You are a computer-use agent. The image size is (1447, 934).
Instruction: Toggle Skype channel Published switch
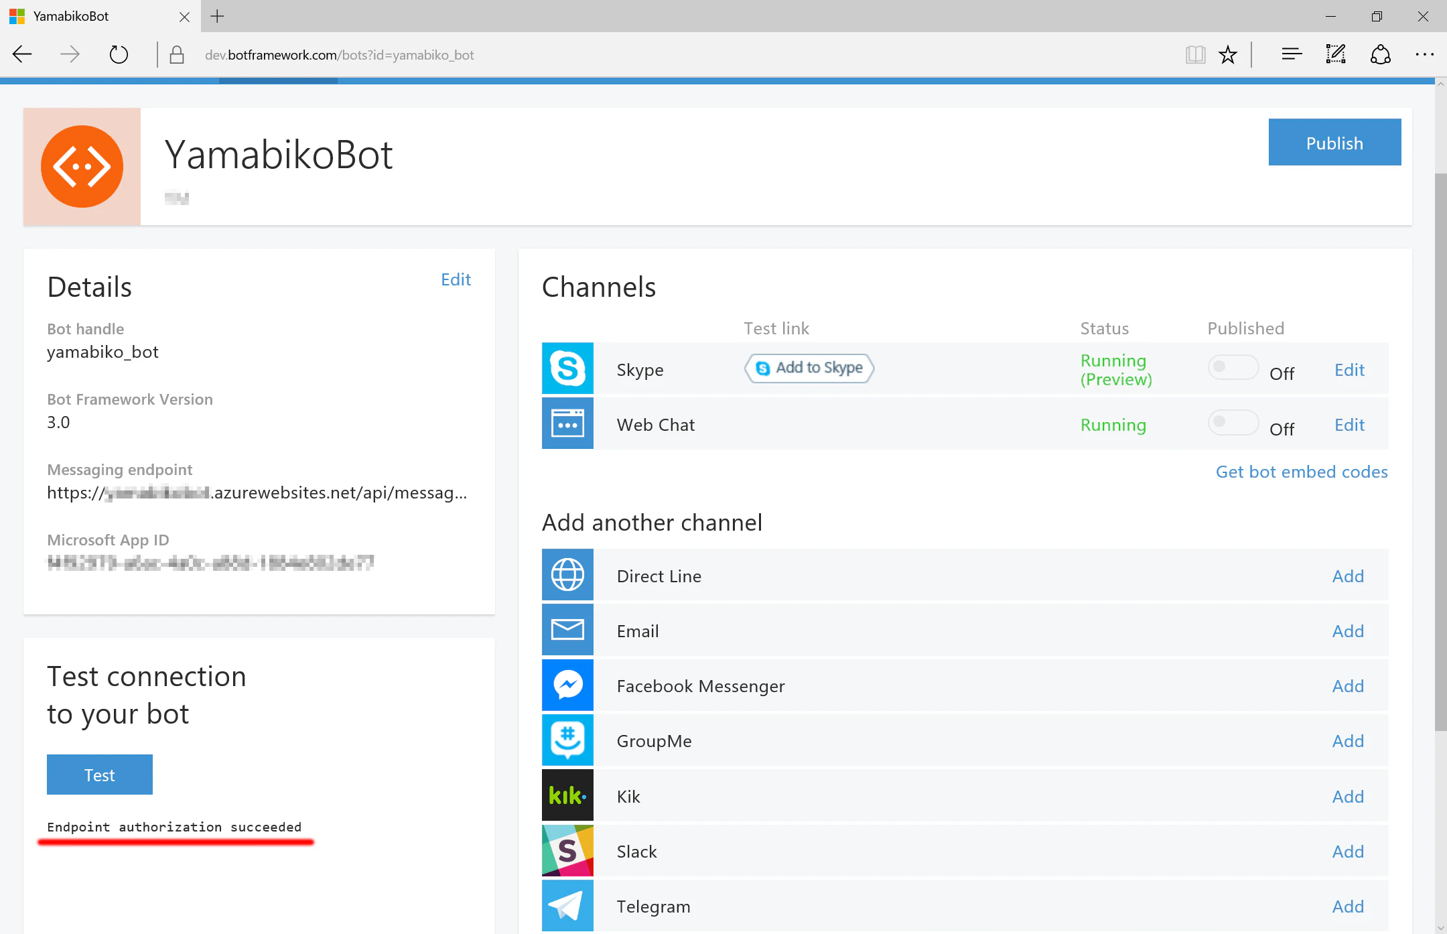1233,367
